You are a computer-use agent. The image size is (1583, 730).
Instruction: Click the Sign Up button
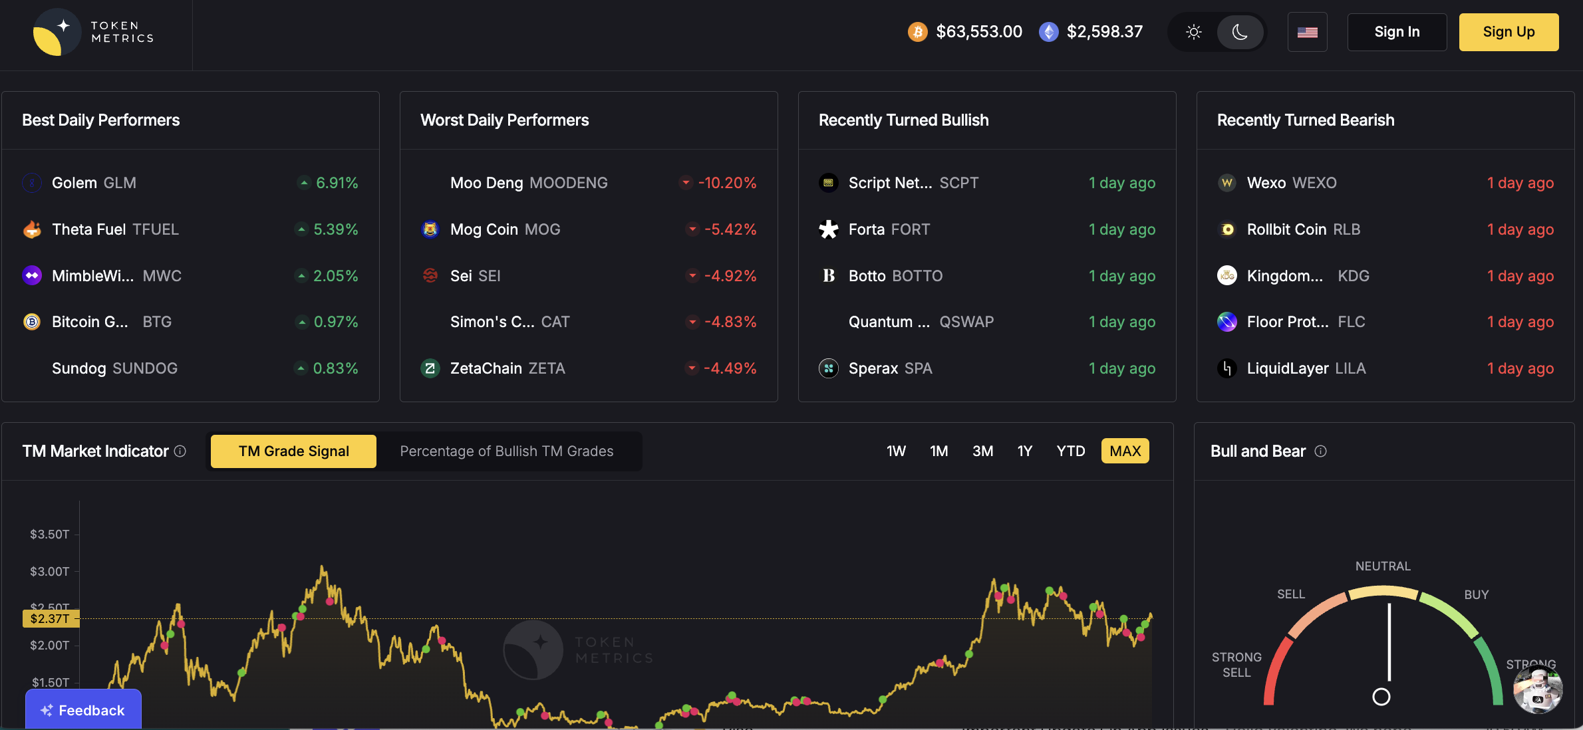1509,32
